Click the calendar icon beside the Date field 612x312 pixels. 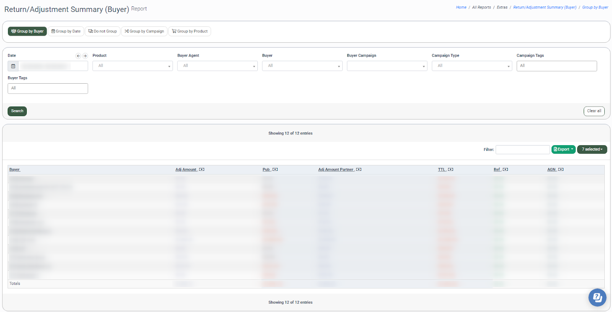(x=13, y=66)
